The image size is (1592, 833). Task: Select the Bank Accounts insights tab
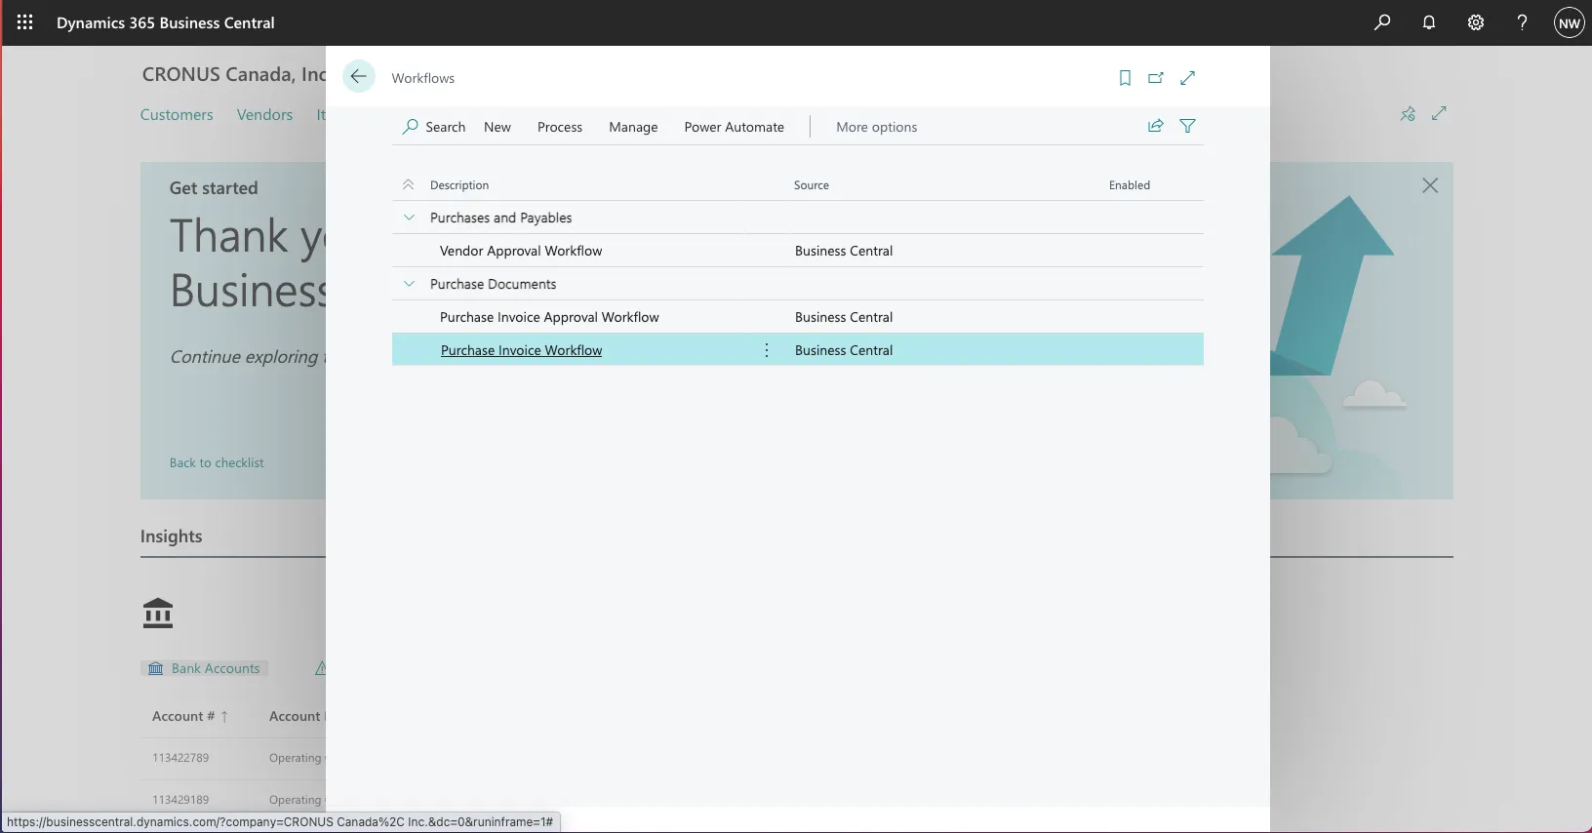(x=205, y=668)
